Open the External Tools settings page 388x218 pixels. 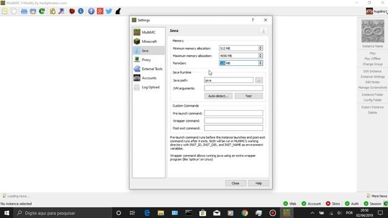tap(149, 68)
